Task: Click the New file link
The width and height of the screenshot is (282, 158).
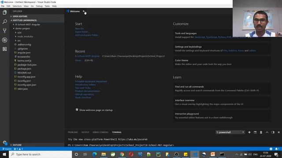Action: (x=79, y=29)
